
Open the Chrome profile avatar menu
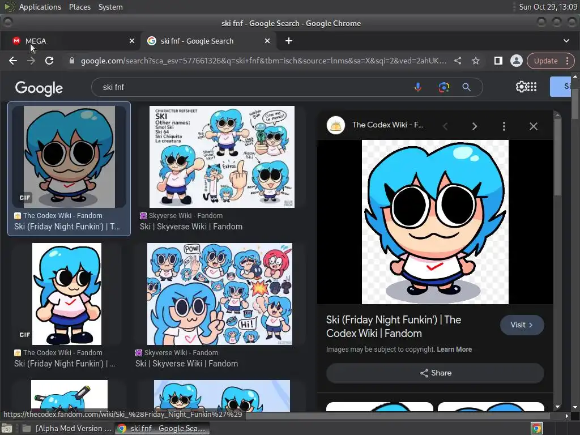(x=517, y=61)
